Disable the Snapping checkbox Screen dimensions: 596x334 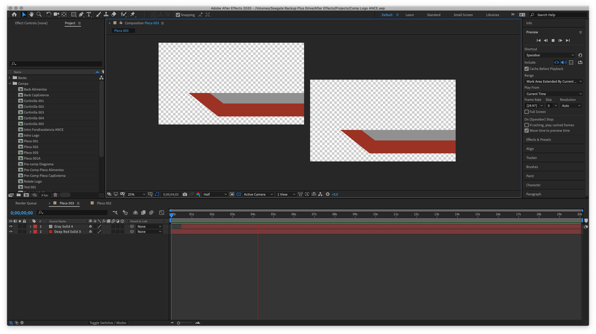[x=178, y=15]
